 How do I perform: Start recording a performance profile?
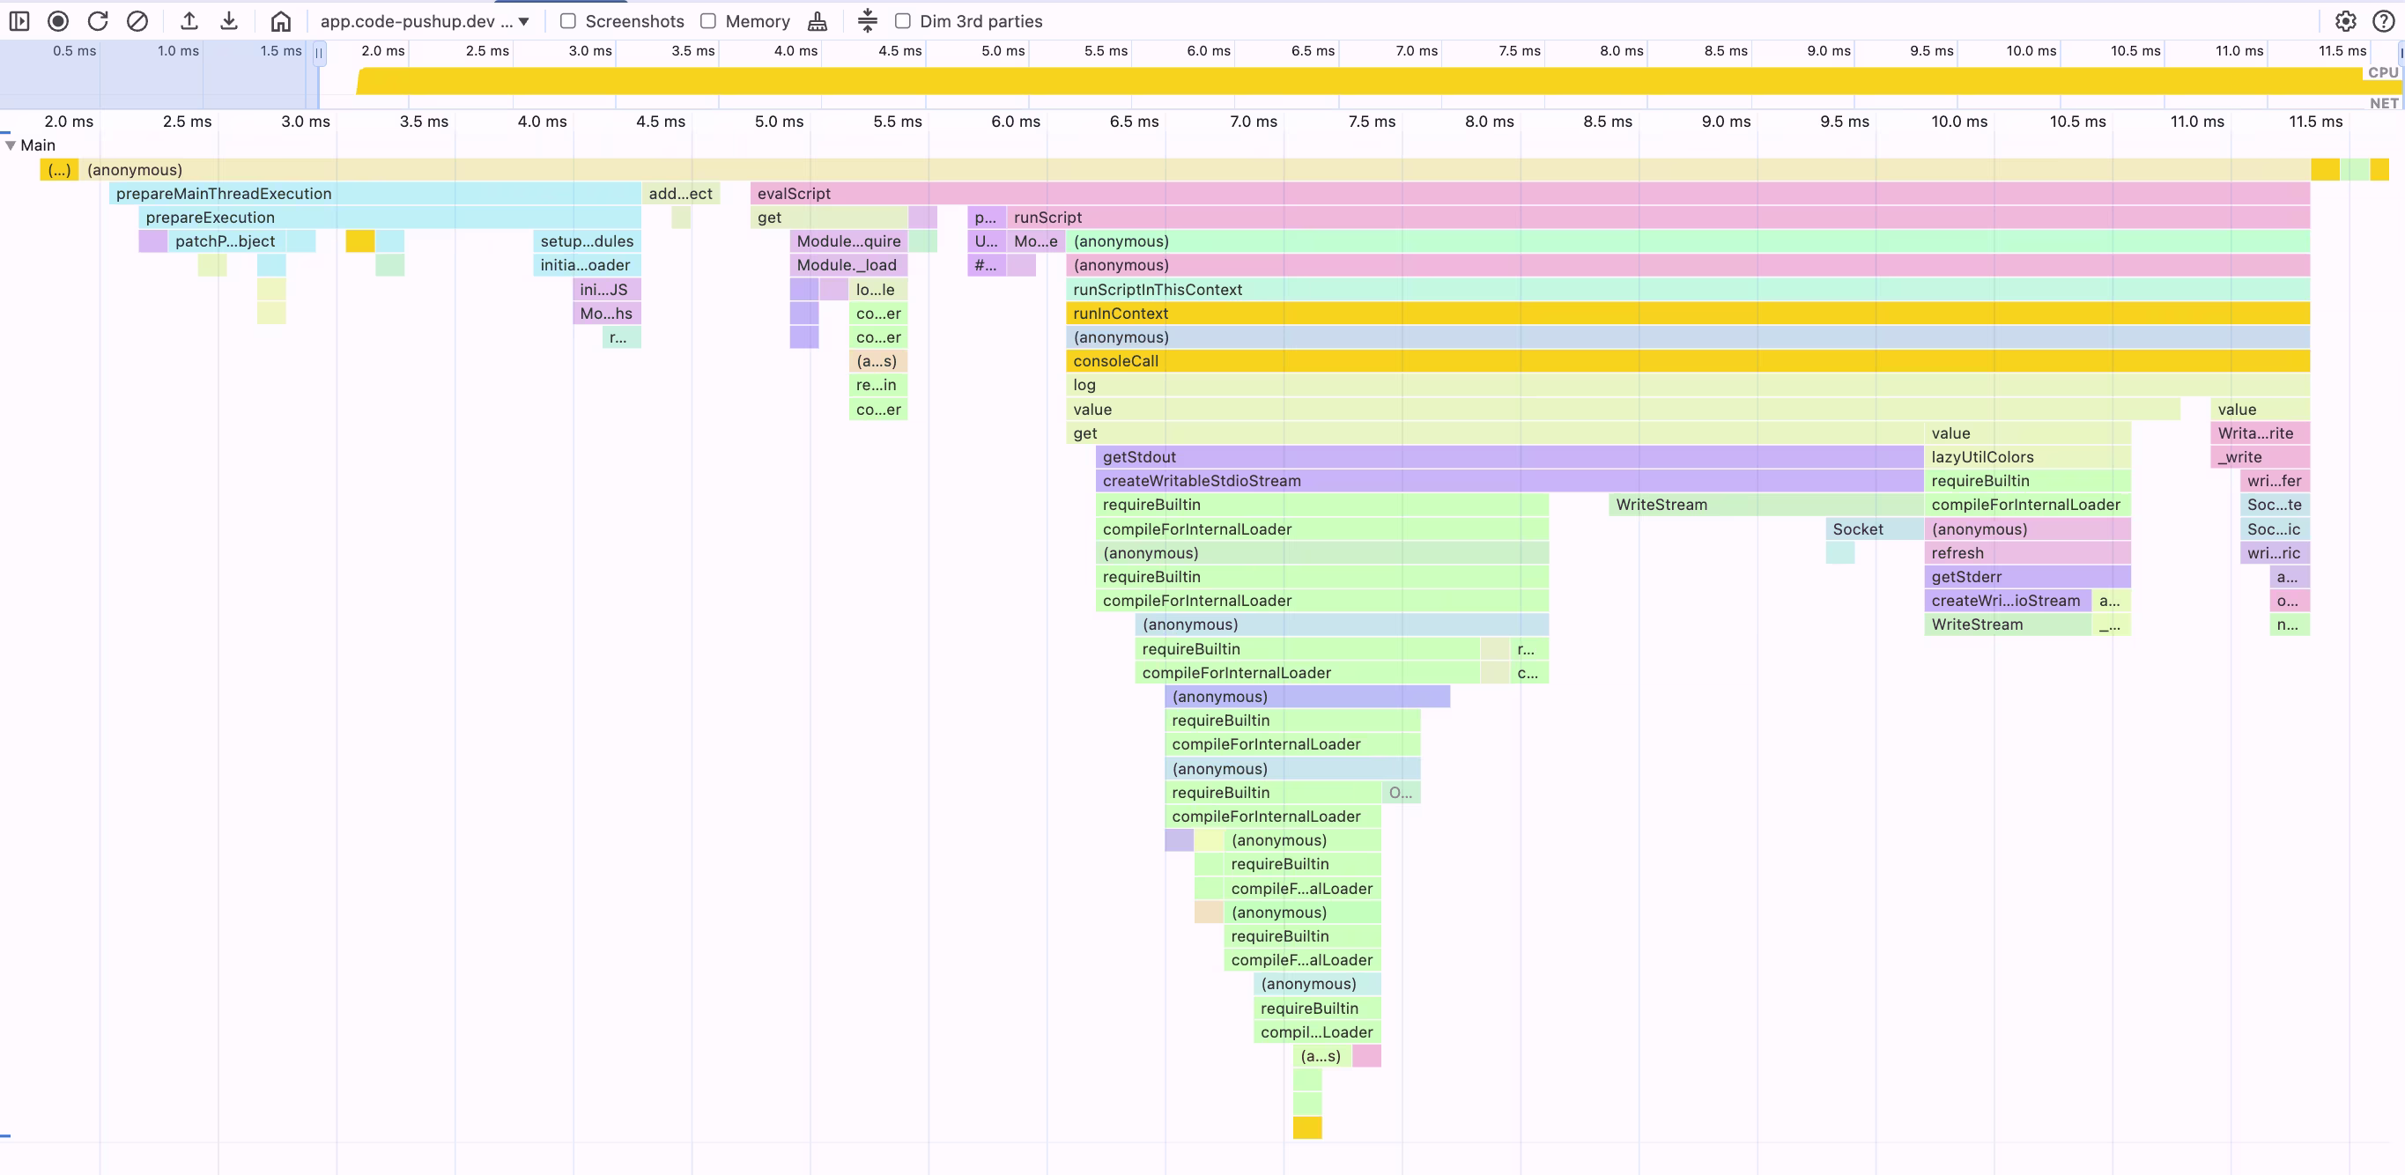[x=58, y=20]
